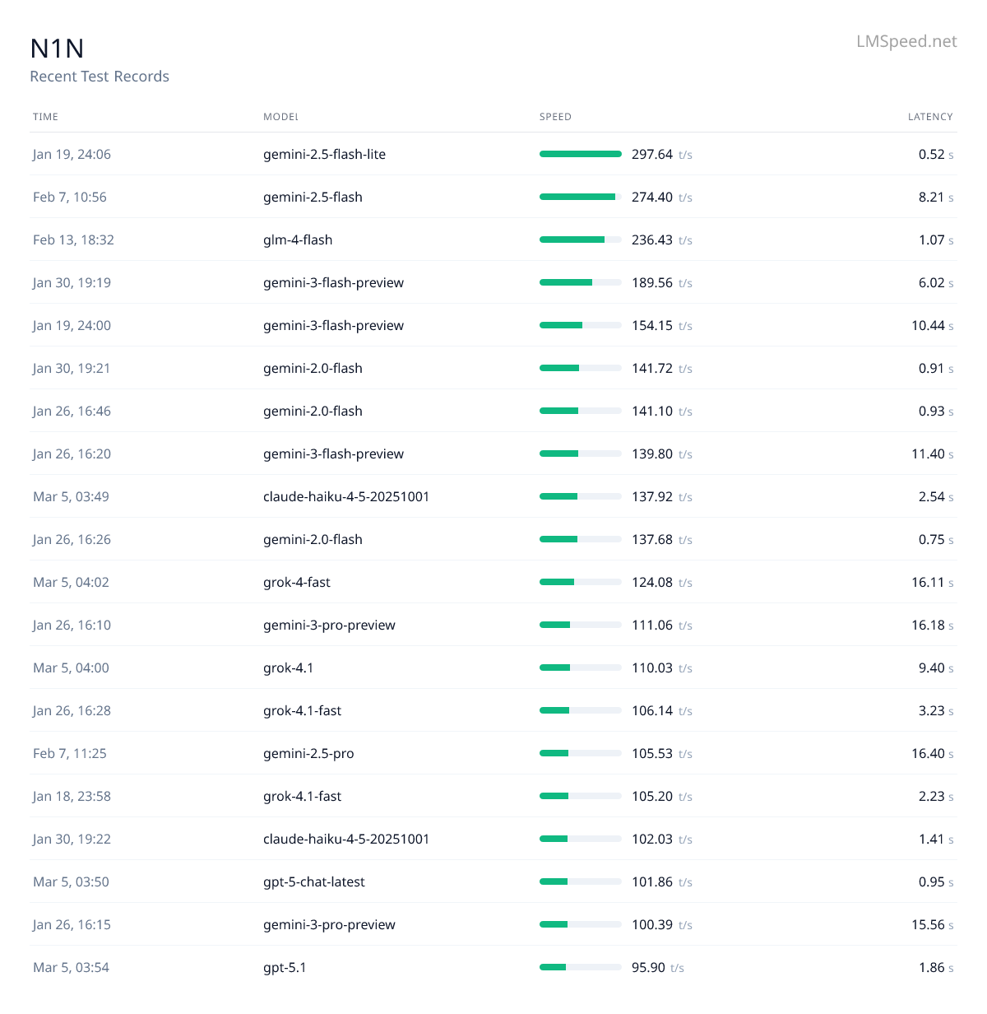
Task: Click the 1.41 s latency value
Action: [936, 839]
